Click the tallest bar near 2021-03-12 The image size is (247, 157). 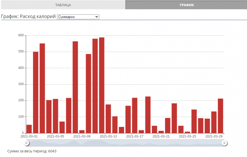(102, 85)
